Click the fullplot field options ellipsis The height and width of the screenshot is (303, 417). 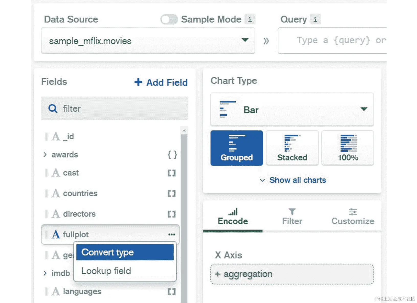(x=172, y=234)
